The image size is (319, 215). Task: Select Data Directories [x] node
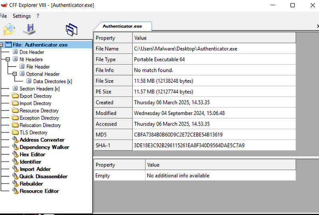(x=53, y=81)
